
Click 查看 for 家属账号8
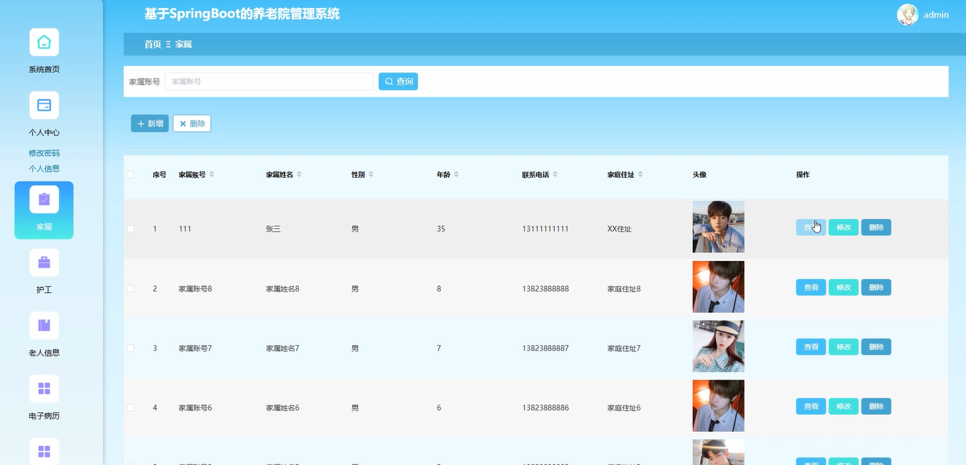[x=811, y=287]
